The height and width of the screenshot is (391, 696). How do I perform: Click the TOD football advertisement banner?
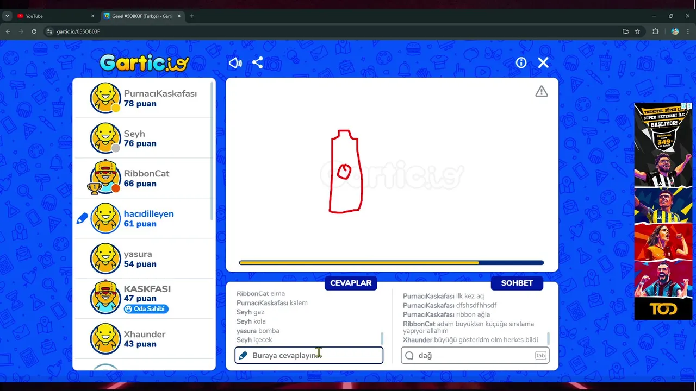pos(663,211)
